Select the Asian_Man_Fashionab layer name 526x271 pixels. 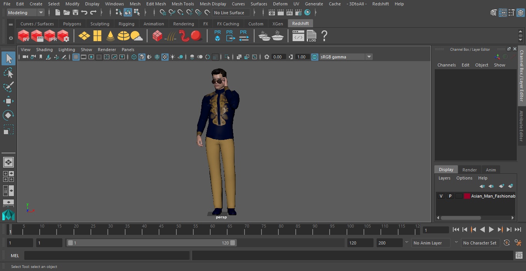point(493,196)
